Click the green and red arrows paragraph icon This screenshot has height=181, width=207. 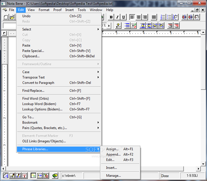pos(134,26)
